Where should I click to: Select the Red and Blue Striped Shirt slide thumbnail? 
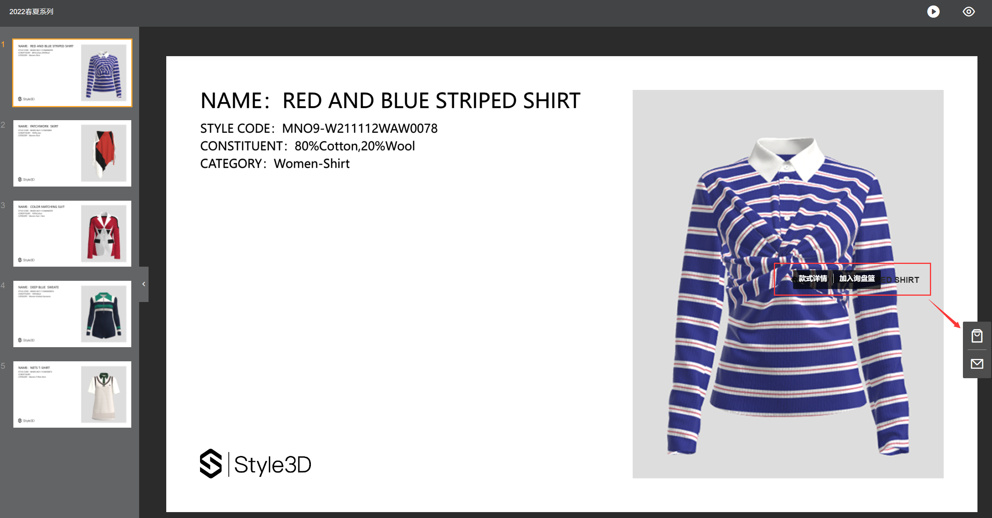coord(72,73)
